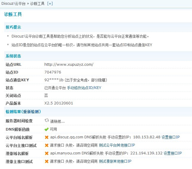
Task: Select 诊断工具 in the breadcrumb path
Action: coord(38,3)
